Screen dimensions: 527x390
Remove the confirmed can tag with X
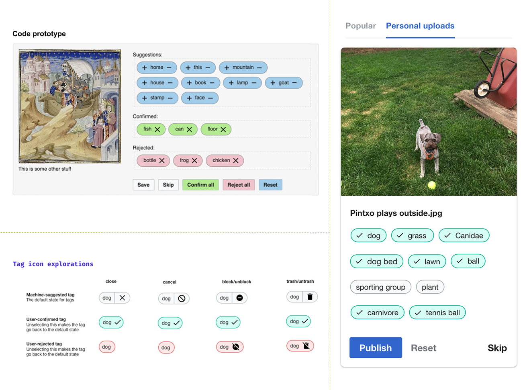pos(189,129)
